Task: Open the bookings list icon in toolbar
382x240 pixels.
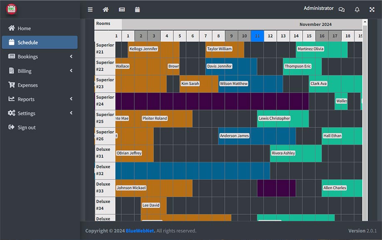Action: coord(122,10)
